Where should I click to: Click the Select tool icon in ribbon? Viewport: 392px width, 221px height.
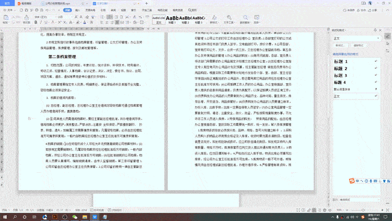coord(257,17)
